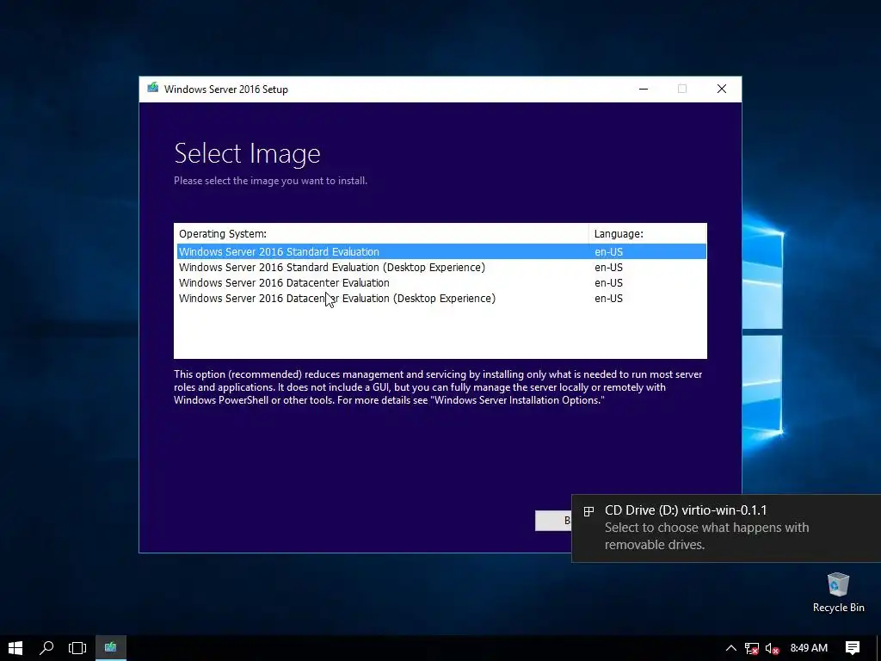The width and height of the screenshot is (881, 661).
Task: Open the Recycle Bin on the desktop
Action: (838, 592)
